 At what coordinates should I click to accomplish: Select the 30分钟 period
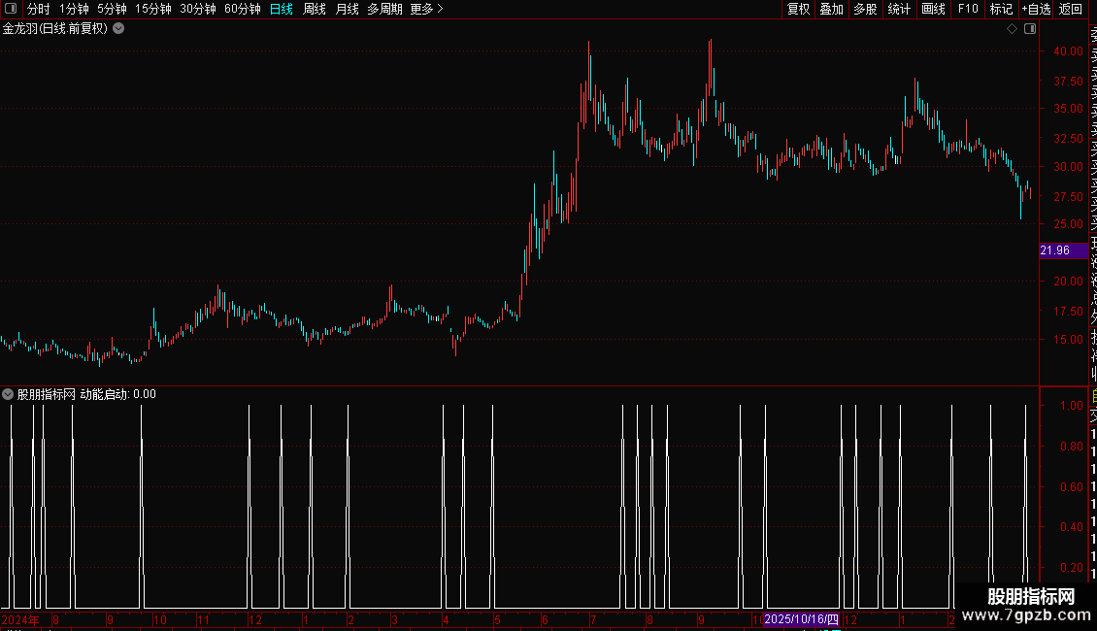[198, 9]
